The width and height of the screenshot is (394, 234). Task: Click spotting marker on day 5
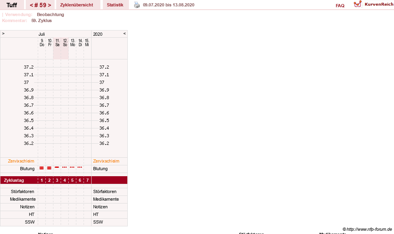(x=72, y=167)
